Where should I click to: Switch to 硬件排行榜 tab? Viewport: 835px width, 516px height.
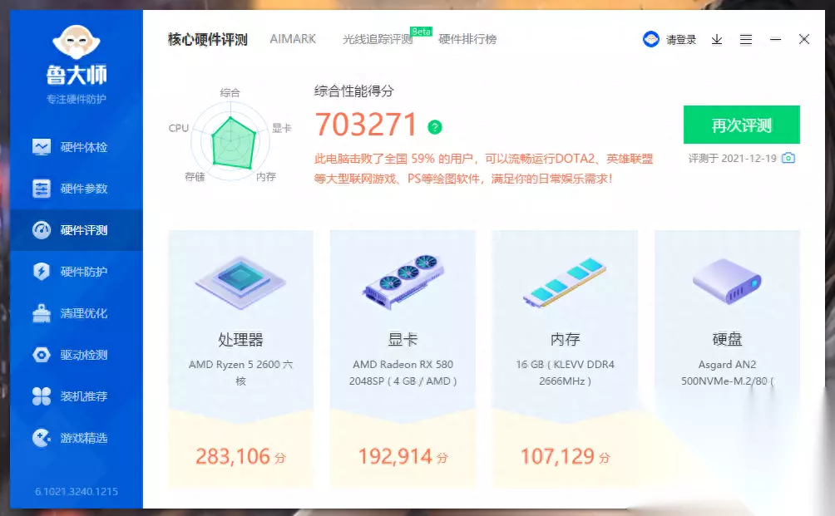(x=467, y=39)
